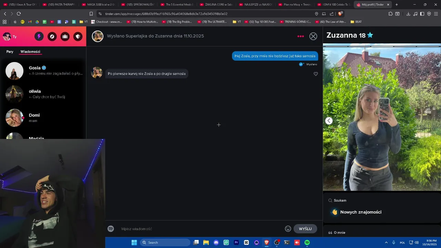The image size is (441, 248).
Task: Go to previous photo of Zuzanna
Action: (x=329, y=121)
